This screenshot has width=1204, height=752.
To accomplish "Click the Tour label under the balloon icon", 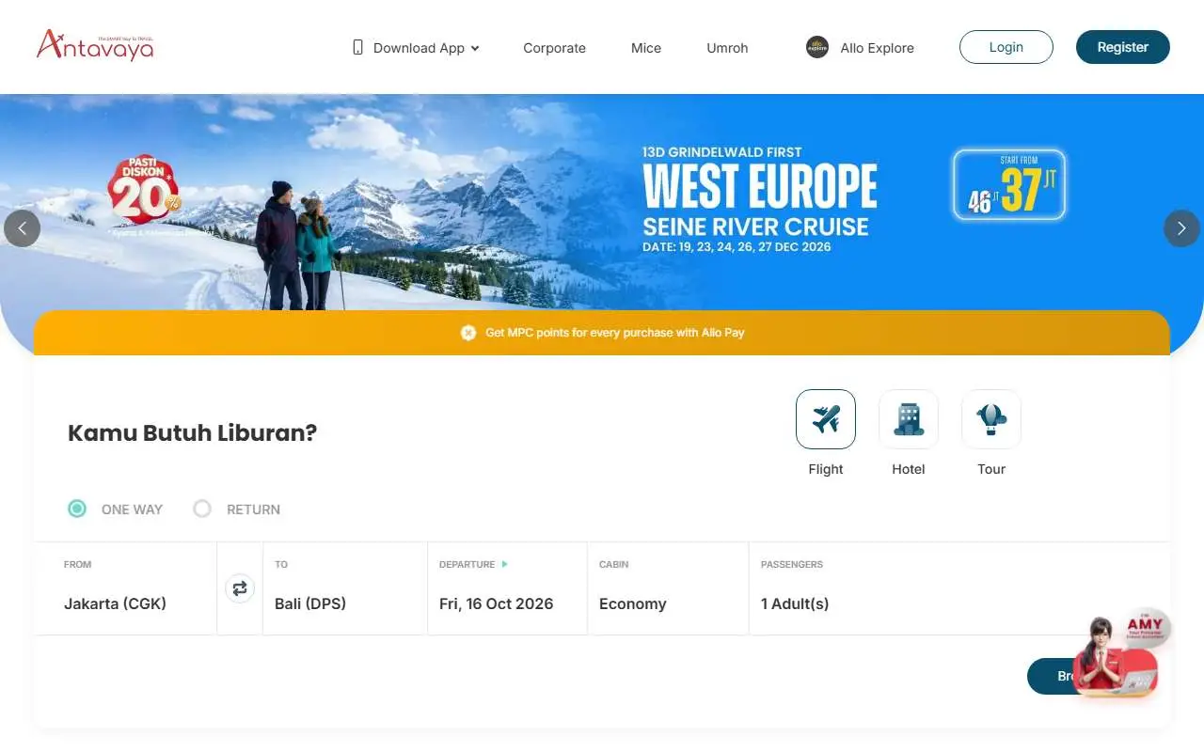I will click(x=991, y=469).
